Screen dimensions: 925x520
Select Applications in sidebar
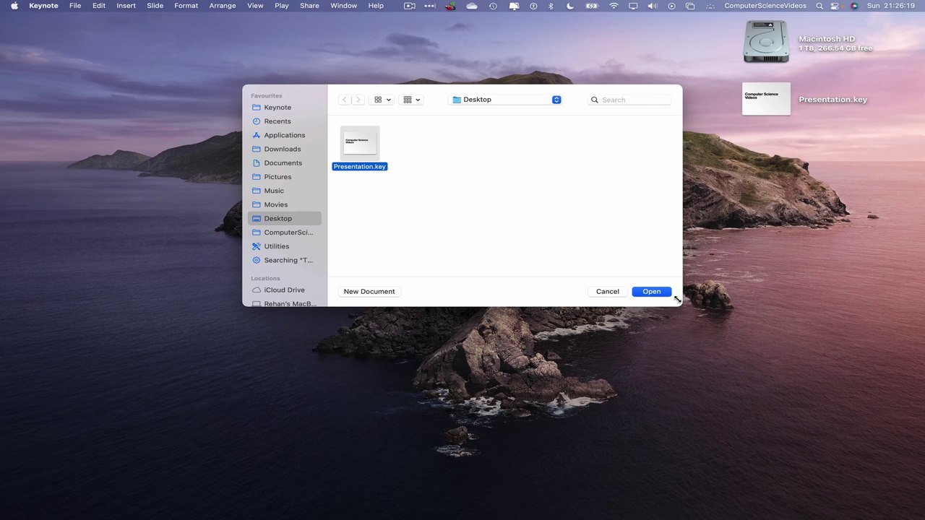tap(284, 135)
